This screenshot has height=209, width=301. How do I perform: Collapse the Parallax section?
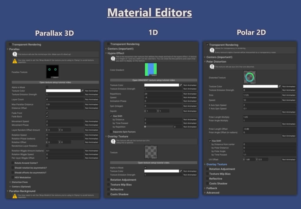pyautogui.click(x=8, y=49)
